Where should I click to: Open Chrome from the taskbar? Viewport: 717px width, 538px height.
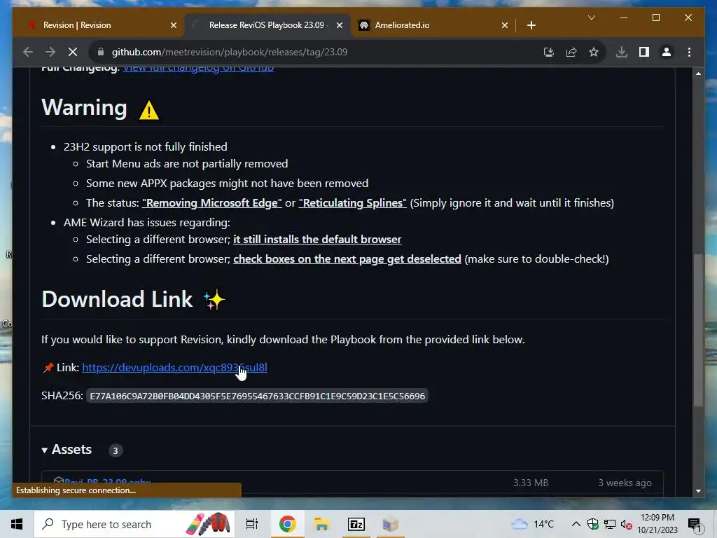click(x=288, y=524)
